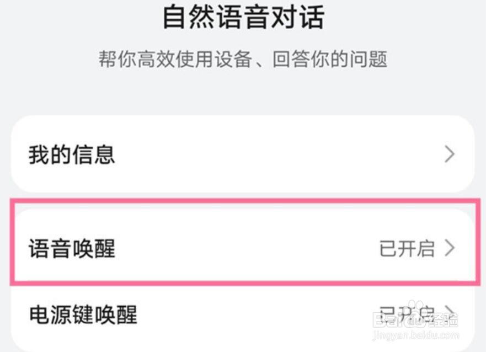Viewport: 486px width, 352px height.
Task: Tap the 唤醒 characters in 电源键唤醒
Action: click(116, 314)
